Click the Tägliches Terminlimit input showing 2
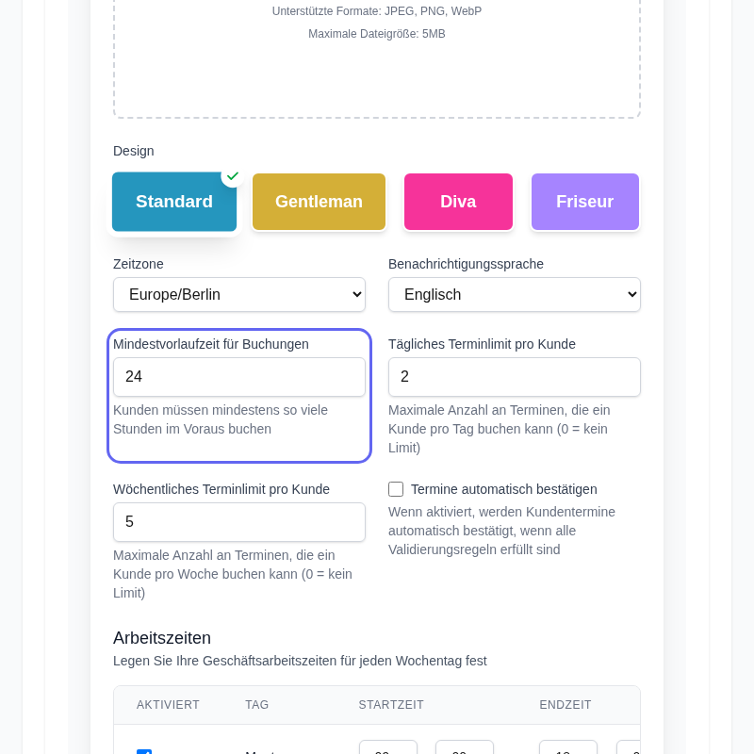This screenshot has width=754, height=754. click(x=515, y=377)
